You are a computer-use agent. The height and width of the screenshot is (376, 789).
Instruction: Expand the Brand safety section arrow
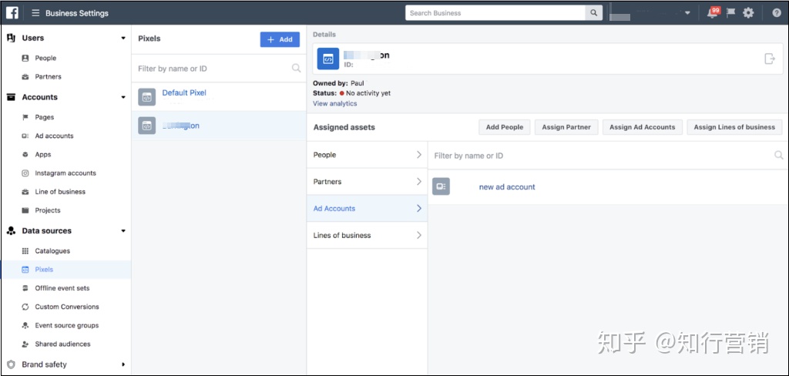[123, 364]
